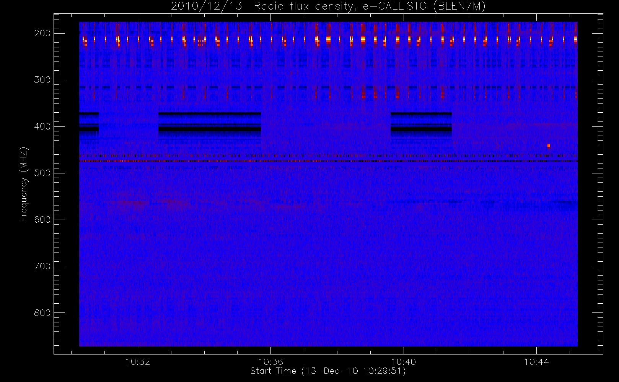Click the 500 frequency tick label
The image size is (619, 382).
(42, 173)
